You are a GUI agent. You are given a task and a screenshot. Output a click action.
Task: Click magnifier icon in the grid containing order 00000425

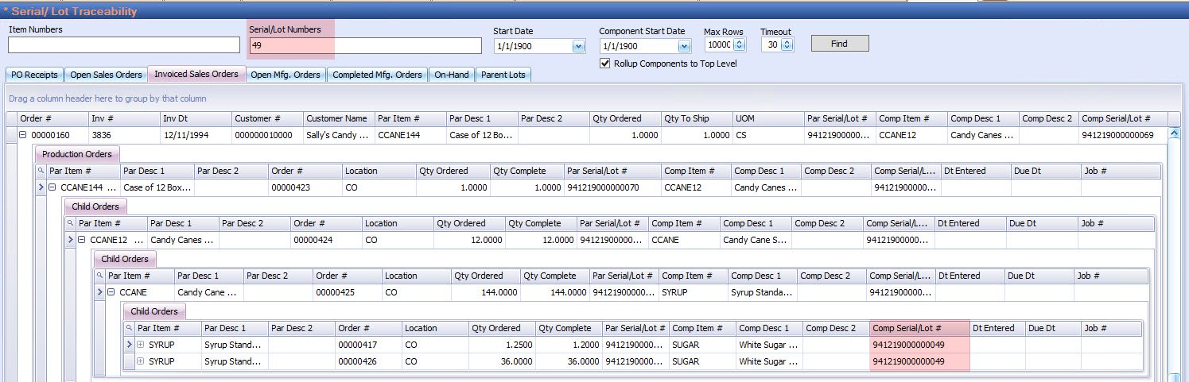pyautogui.click(x=100, y=276)
